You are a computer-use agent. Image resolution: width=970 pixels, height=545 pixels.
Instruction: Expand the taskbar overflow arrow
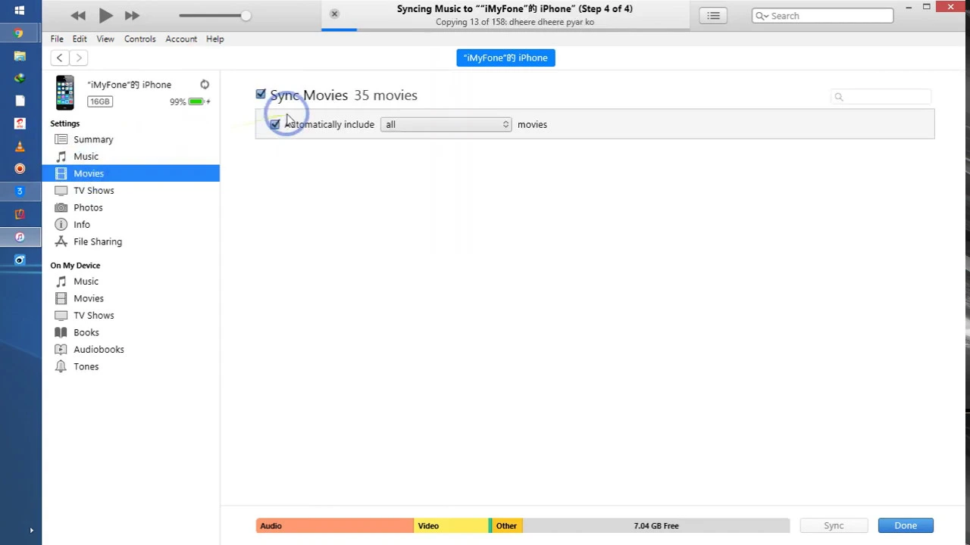click(31, 531)
